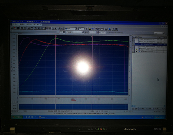Select the Dosing signal row number 4

tap(150, 47)
